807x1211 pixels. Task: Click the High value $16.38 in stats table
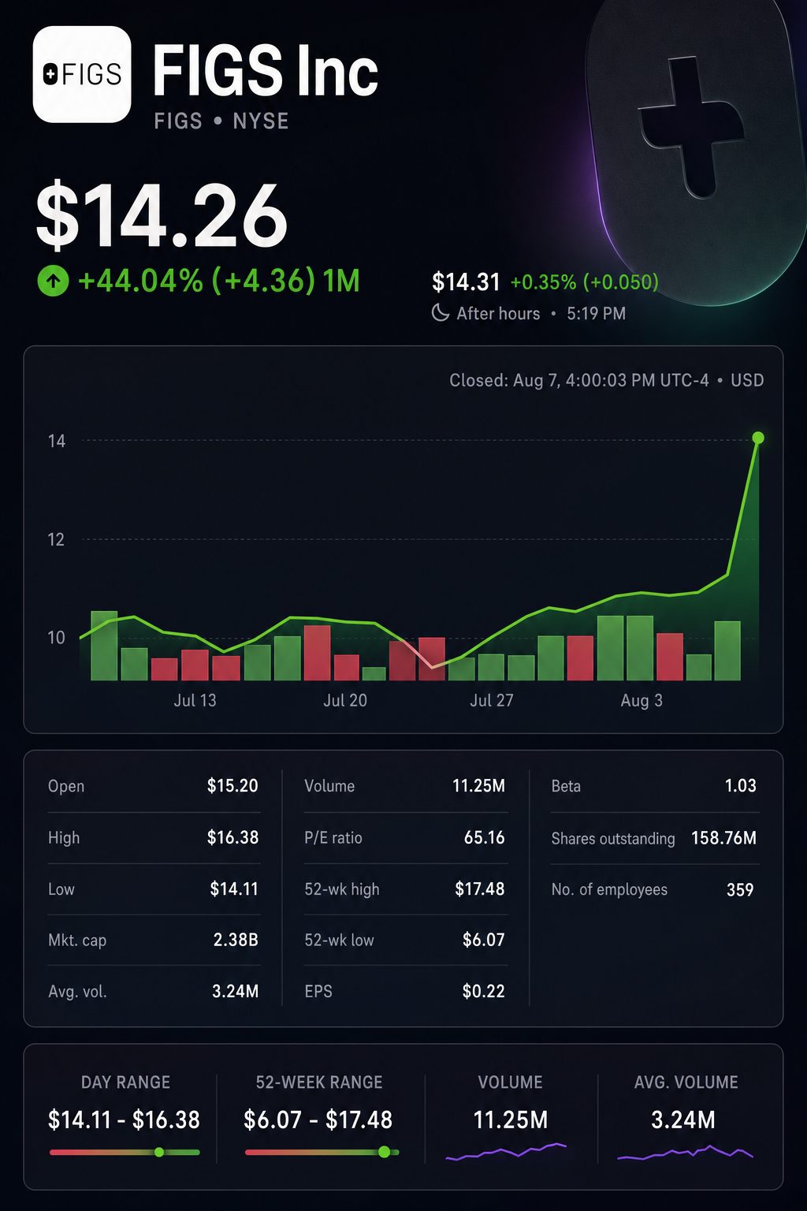click(x=232, y=837)
